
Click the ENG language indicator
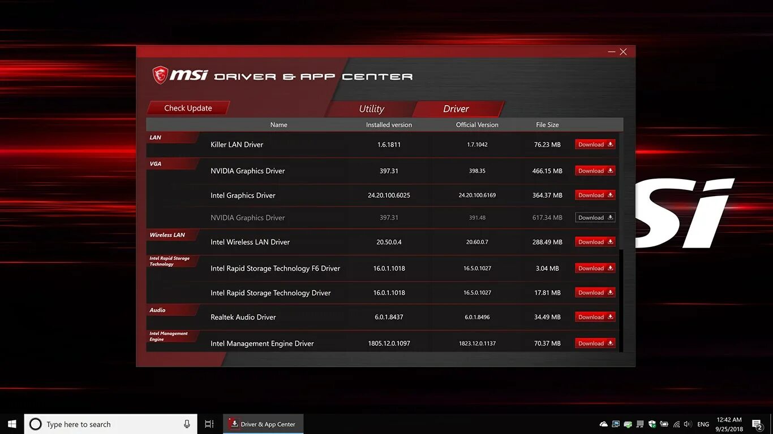coord(703,424)
